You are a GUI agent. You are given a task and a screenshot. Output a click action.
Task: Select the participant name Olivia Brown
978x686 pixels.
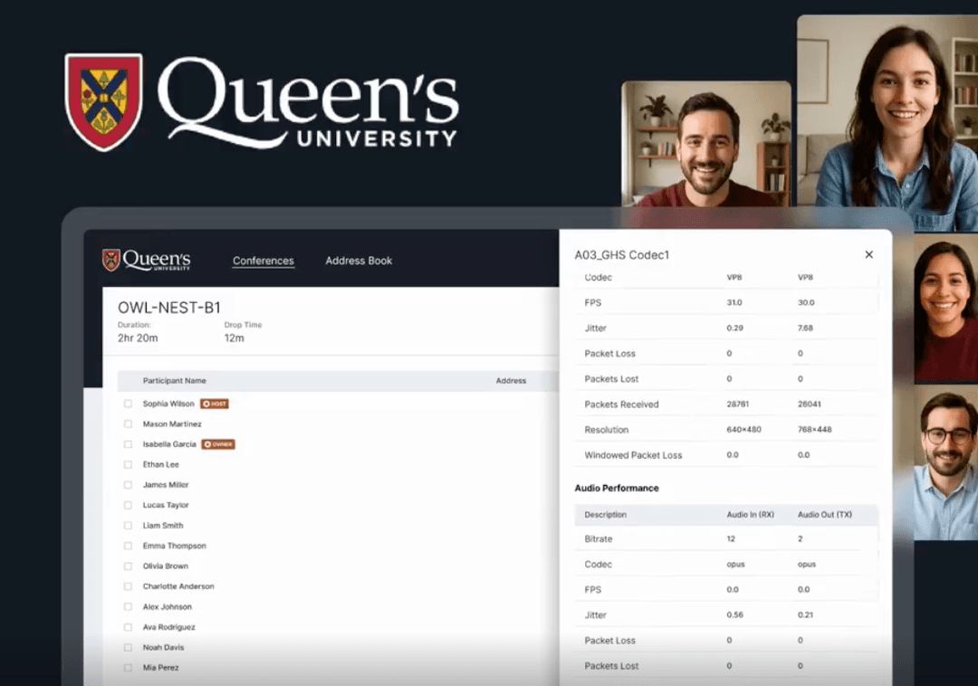click(x=166, y=566)
